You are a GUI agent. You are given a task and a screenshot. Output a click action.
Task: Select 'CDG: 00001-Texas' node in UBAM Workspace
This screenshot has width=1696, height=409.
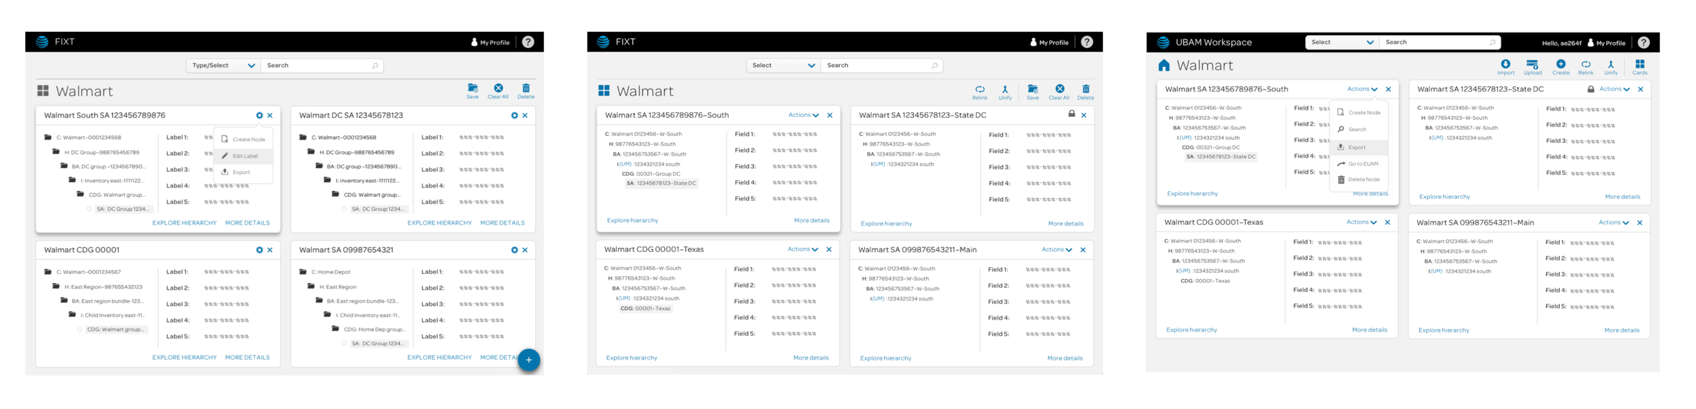pyautogui.click(x=1205, y=281)
